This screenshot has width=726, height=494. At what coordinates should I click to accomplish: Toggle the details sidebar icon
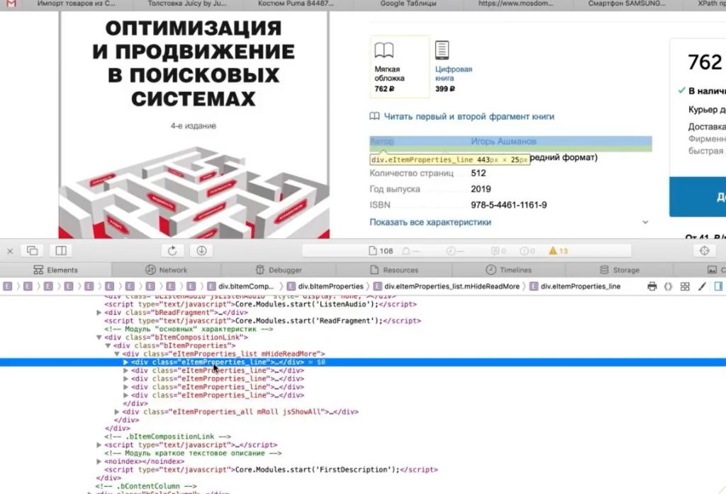click(x=718, y=287)
